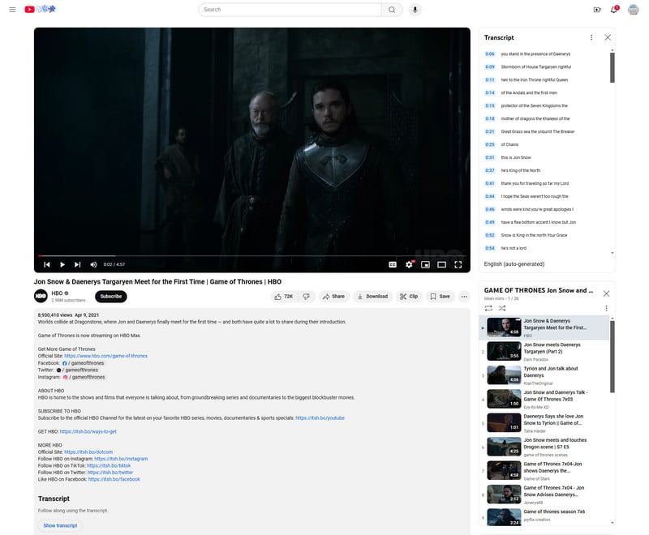Click the playlist panel scrollbar
This screenshot has width=649, height=535.
coord(612,357)
